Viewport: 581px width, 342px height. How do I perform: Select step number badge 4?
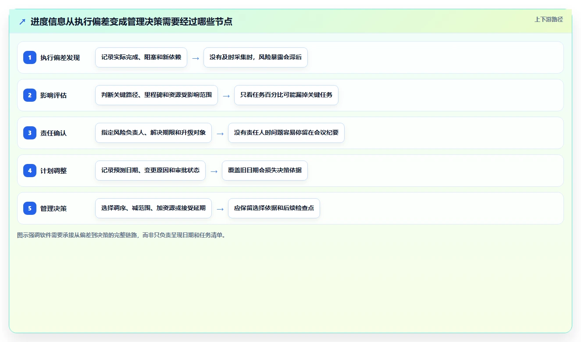[30, 171]
